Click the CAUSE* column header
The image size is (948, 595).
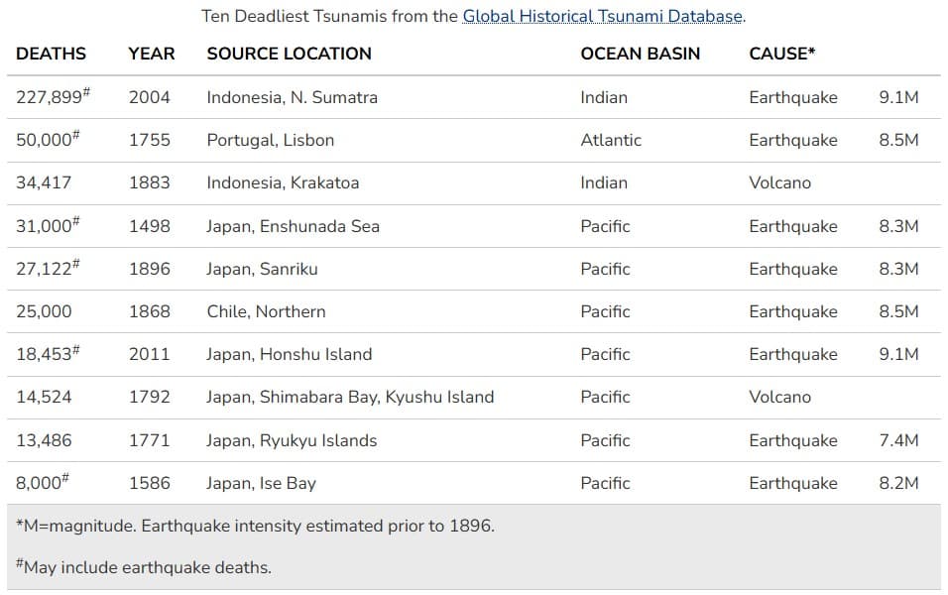(x=781, y=54)
